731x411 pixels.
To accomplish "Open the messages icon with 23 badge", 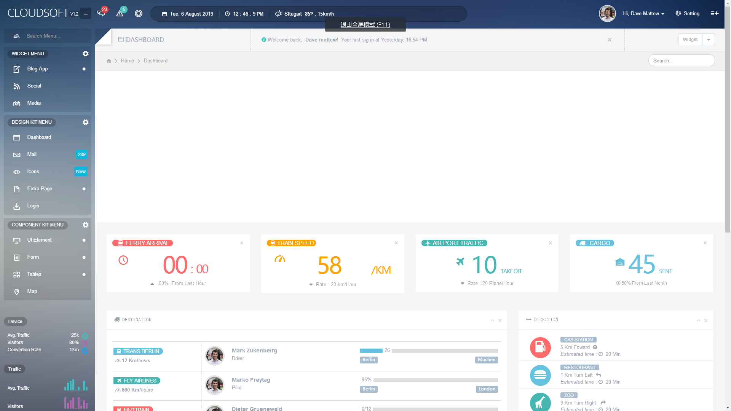I will point(101,13).
